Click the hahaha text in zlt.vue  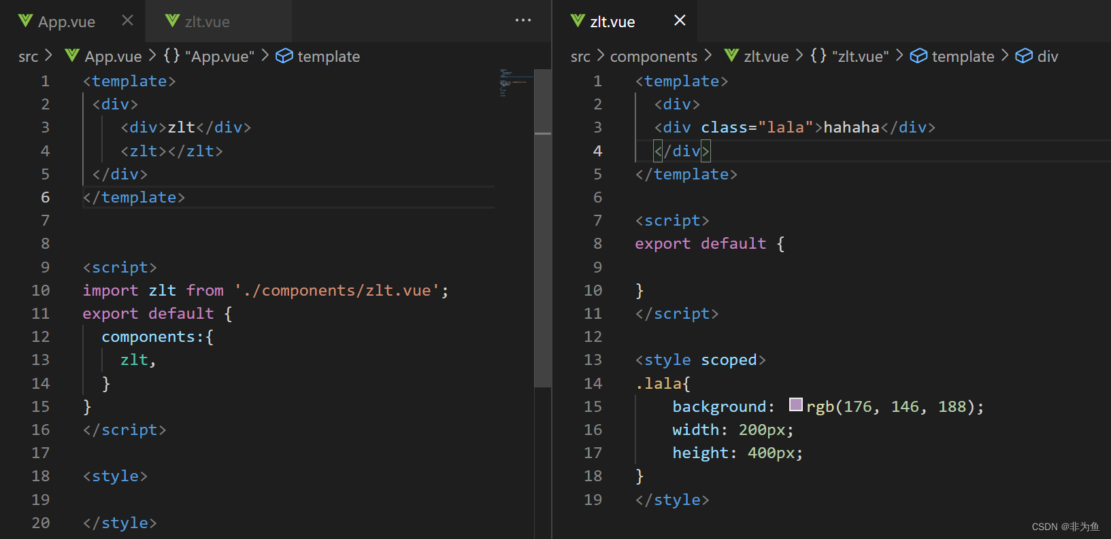click(851, 127)
